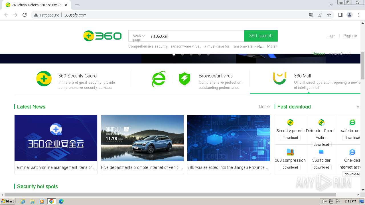The height and width of the screenshot is (205, 365).
Task: Click the a must-have for suggestion
Action: coord(217,46)
